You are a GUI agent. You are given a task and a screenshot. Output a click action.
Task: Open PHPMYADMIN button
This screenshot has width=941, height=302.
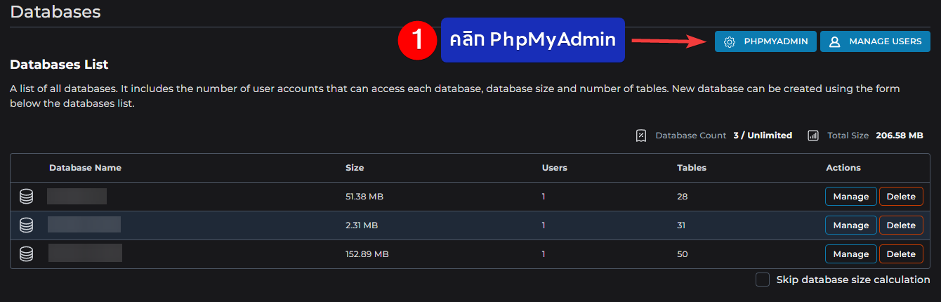[765, 41]
